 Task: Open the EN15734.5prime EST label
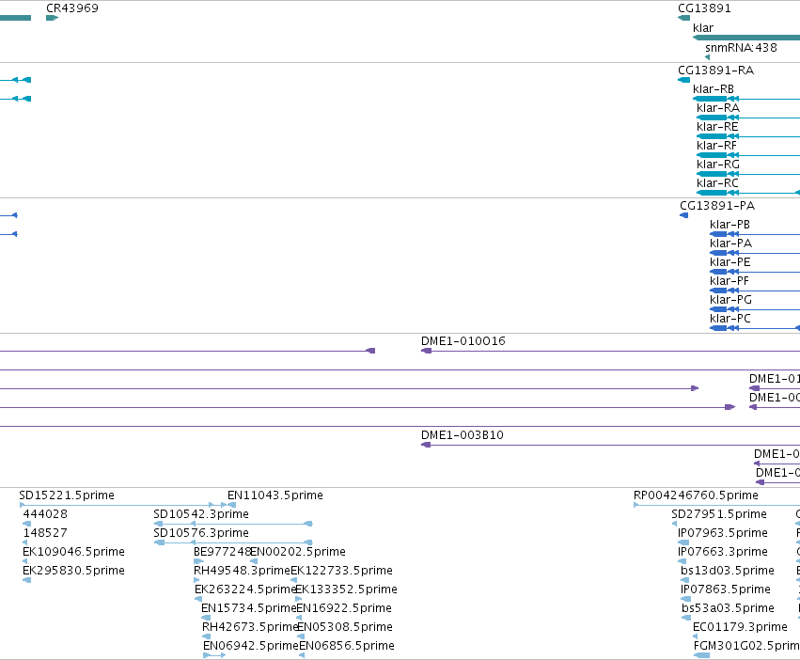(248, 608)
